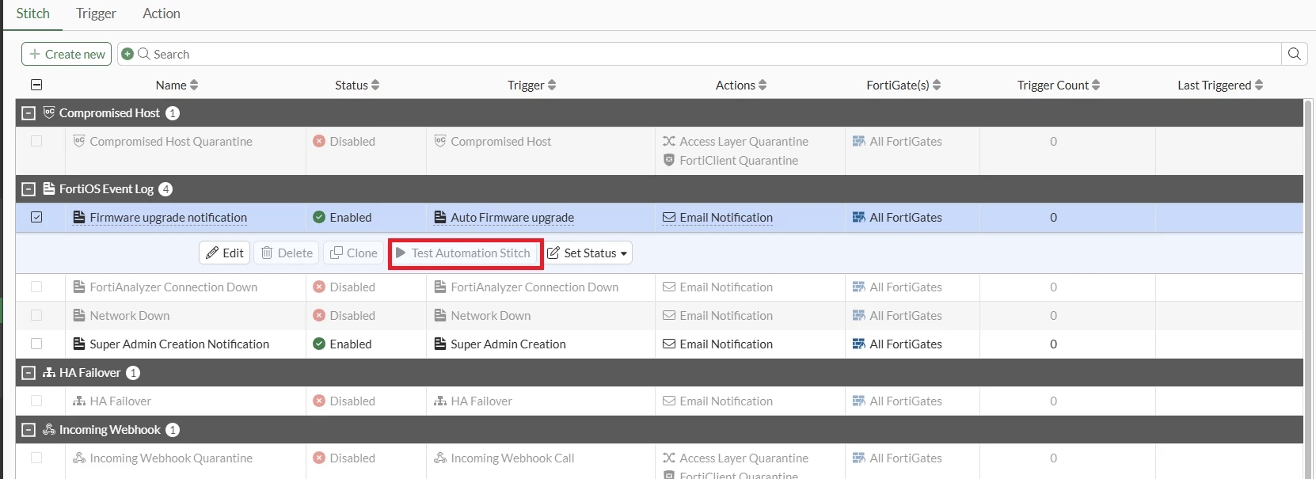1316x479 pixels.
Task: Uncheck the Firmware upgrade notification checkbox
Action: [36, 217]
